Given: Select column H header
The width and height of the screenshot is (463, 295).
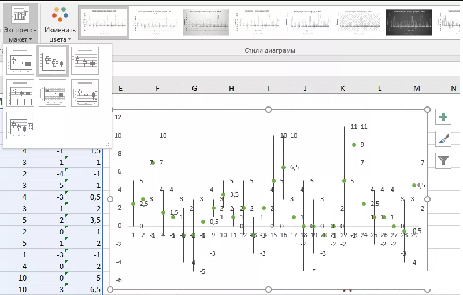Looking at the screenshot, I should click(231, 88).
